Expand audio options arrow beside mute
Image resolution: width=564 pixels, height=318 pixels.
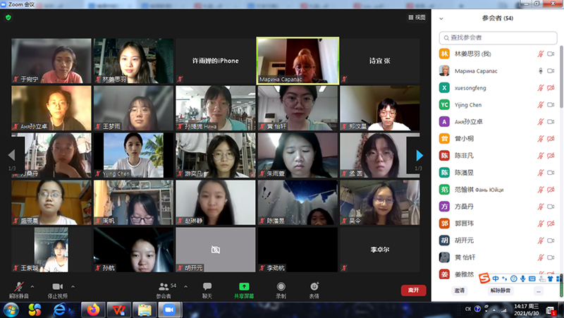click(x=32, y=286)
